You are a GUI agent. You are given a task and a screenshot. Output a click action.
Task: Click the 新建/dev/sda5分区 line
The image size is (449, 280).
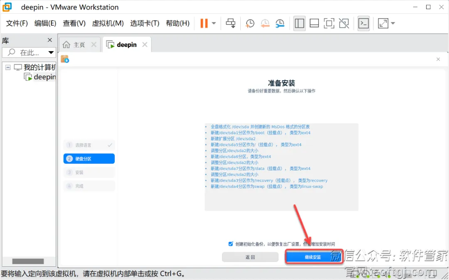(x=256, y=145)
